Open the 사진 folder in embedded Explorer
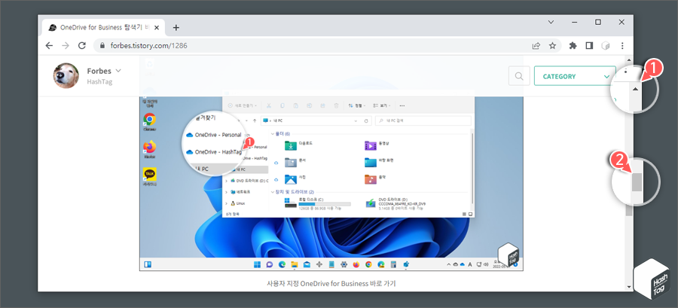 (x=297, y=178)
